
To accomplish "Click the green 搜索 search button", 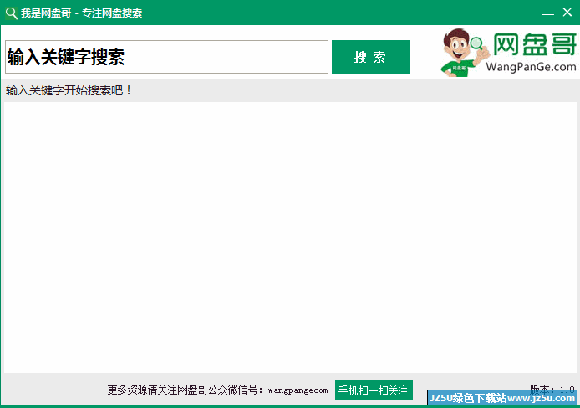I will point(370,57).
